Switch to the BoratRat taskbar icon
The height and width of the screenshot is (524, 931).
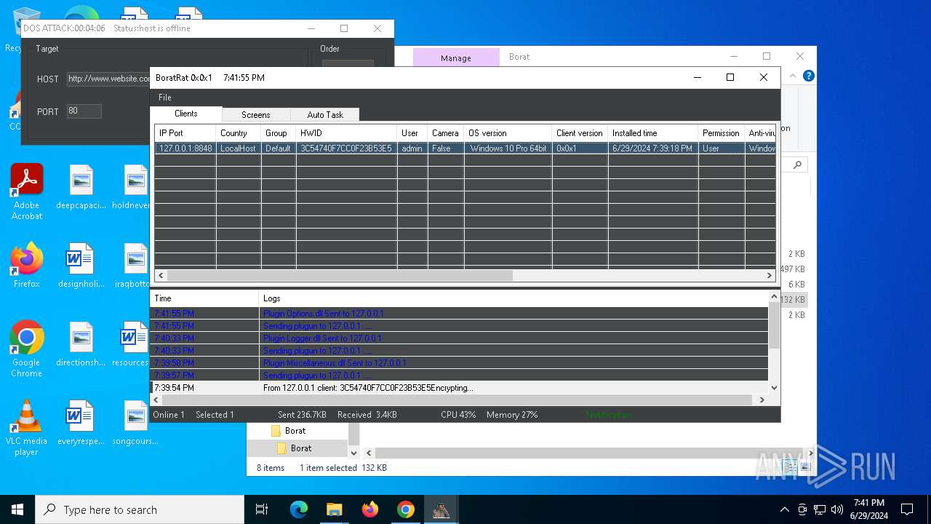coord(441,509)
